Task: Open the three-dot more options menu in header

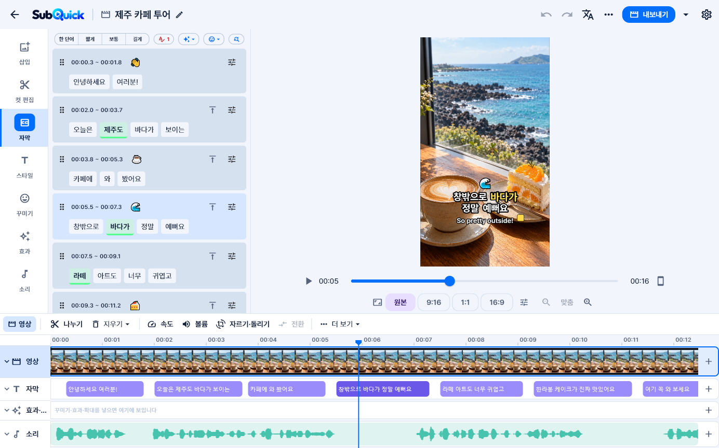Action: pos(609,15)
